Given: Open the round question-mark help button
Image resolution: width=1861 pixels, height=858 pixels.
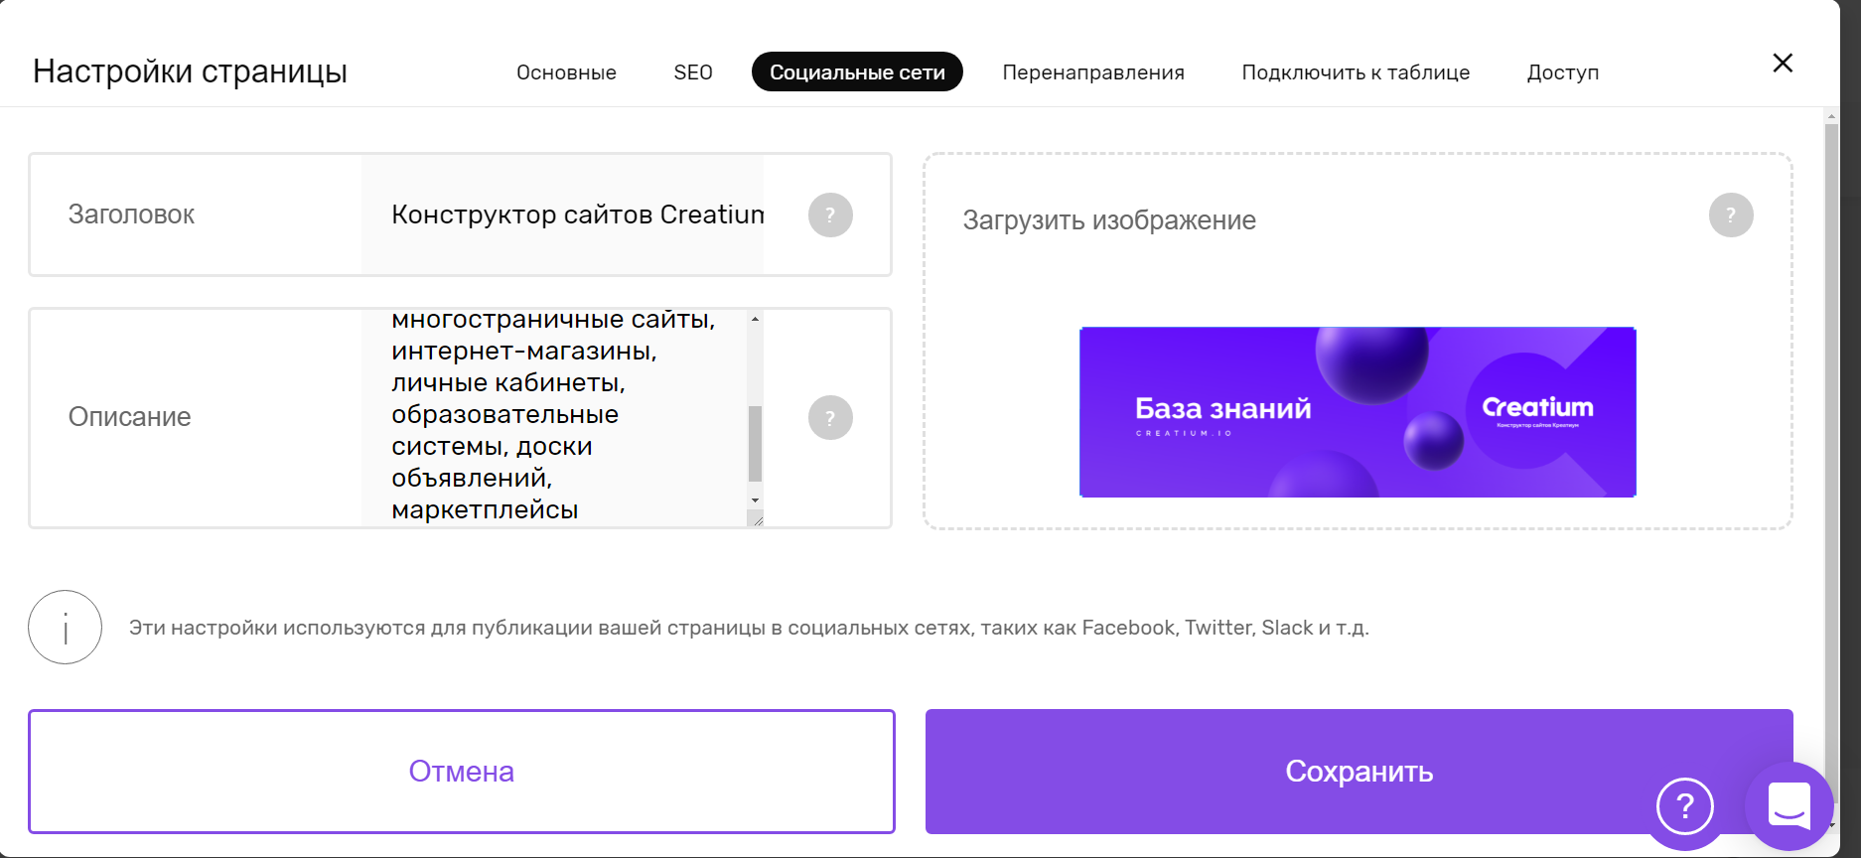Looking at the screenshot, I should pyautogui.click(x=1685, y=806).
